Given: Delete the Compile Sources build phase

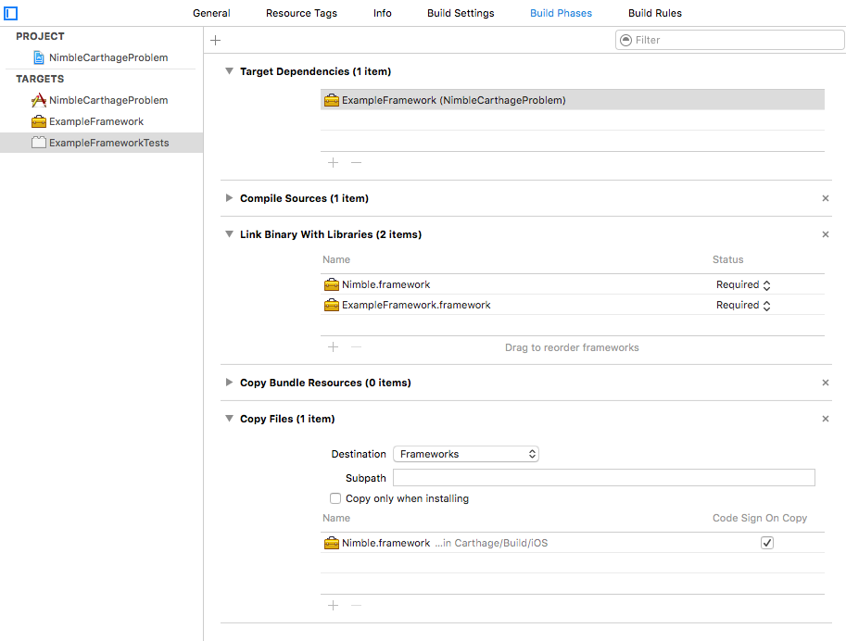Looking at the screenshot, I should [x=825, y=198].
